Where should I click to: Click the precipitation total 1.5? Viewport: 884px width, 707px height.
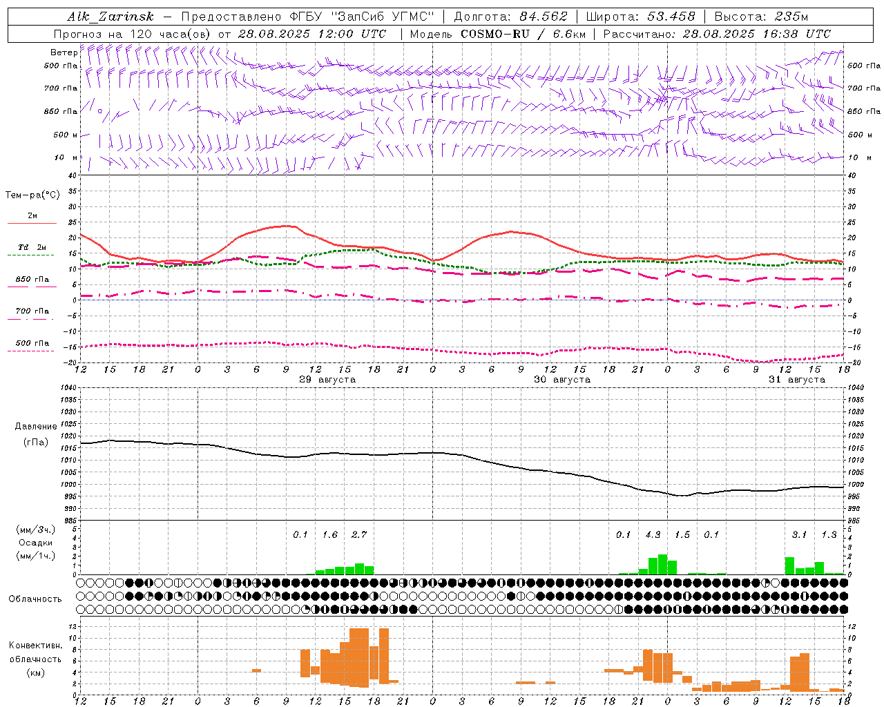[682, 535]
